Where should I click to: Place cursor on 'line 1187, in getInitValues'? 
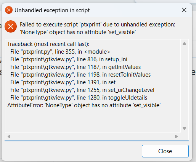point(109,67)
